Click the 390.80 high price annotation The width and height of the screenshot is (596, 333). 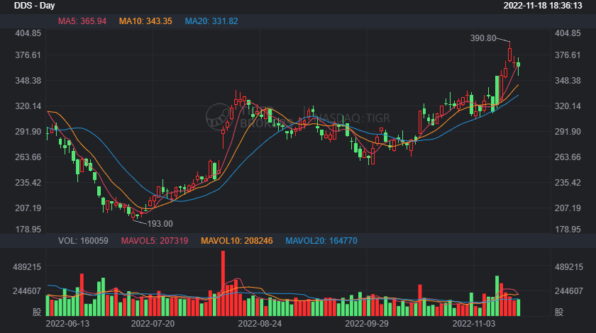[483, 38]
